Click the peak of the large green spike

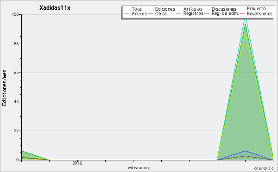246,24
